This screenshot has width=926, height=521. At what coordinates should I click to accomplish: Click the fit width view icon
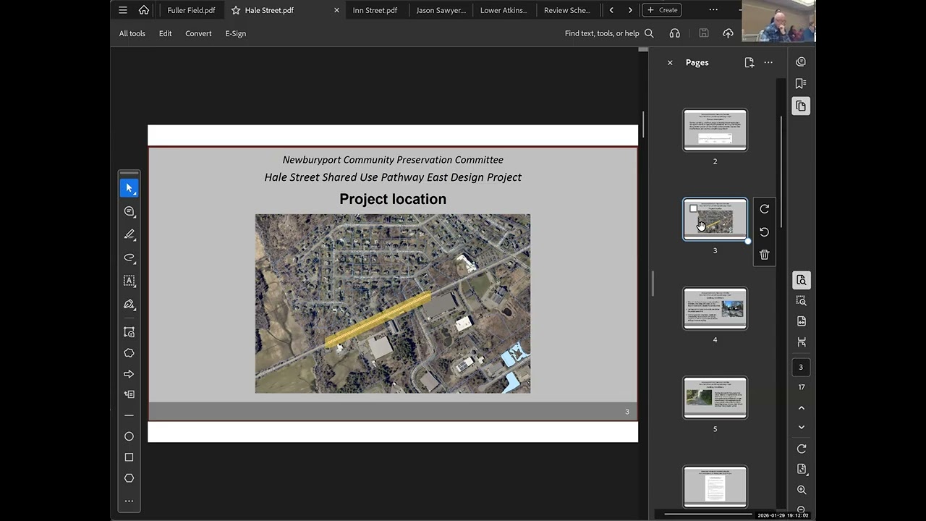[x=801, y=342]
